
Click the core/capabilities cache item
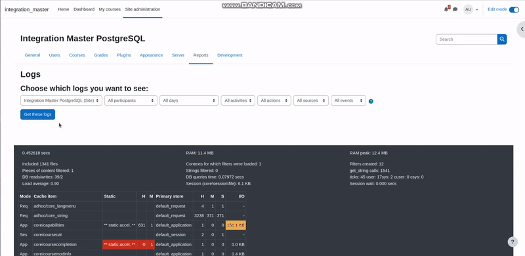tap(49, 225)
